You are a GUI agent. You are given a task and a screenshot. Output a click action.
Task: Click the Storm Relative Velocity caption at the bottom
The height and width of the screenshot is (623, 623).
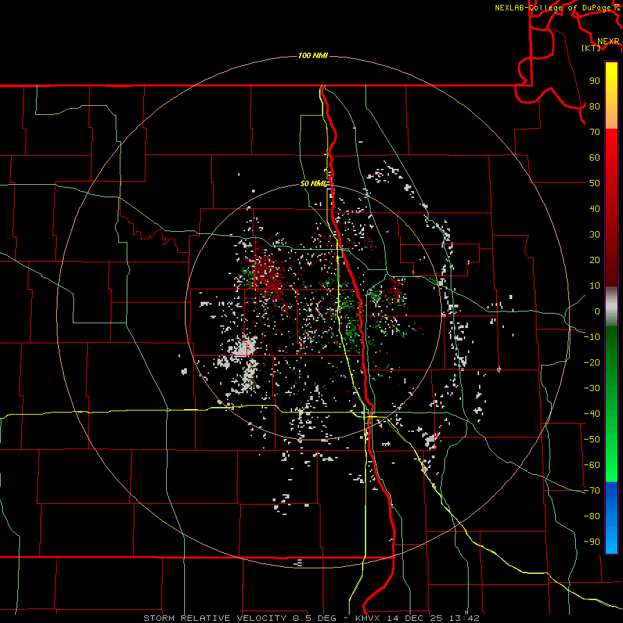[311, 618]
